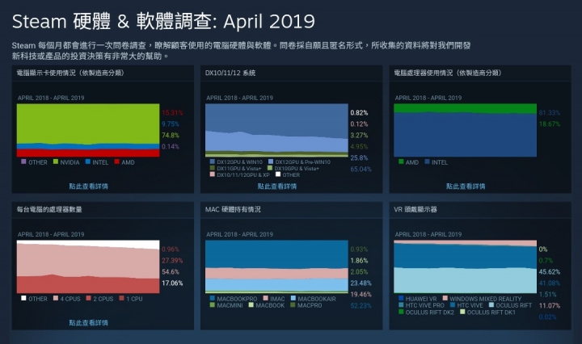Click the red AMD swatch in graphics card legend

click(117, 162)
